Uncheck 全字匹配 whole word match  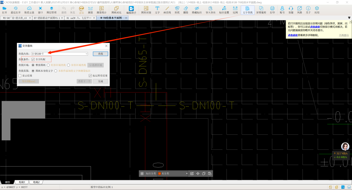click(x=33, y=59)
